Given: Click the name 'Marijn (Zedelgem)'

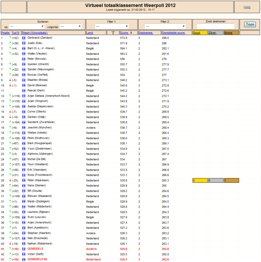Looking at the screenshot, I should tap(39, 201).
